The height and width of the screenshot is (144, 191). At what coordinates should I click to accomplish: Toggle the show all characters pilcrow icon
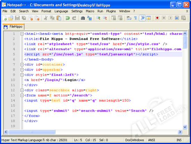pos(135,18)
